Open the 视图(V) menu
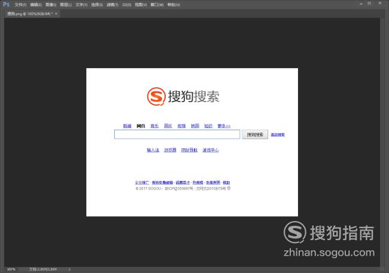 141,5
